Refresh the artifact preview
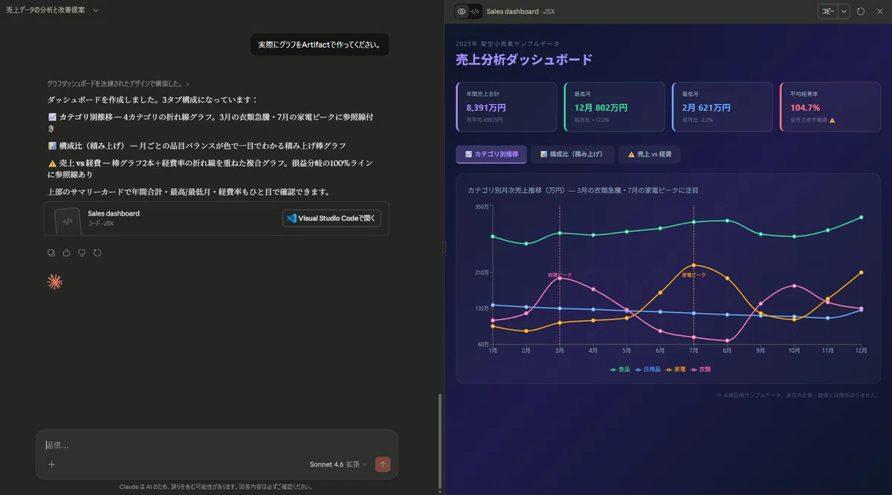Image resolution: width=892 pixels, height=495 pixels. (x=861, y=11)
